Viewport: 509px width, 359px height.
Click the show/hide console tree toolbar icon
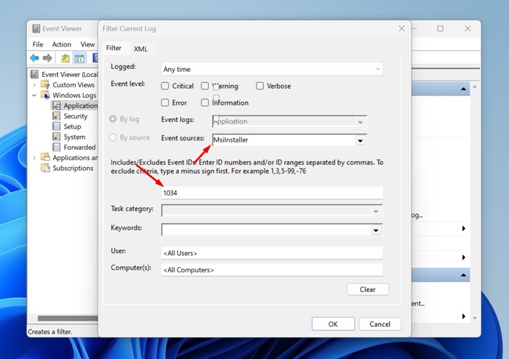tap(79, 58)
